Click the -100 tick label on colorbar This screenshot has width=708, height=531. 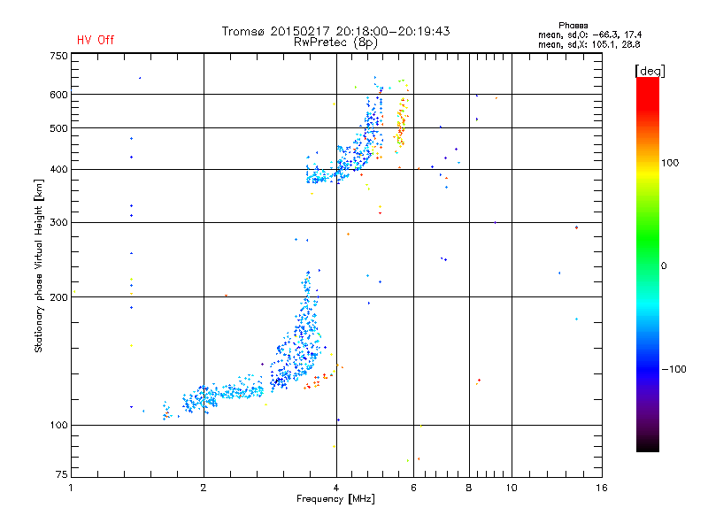[673, 369]
